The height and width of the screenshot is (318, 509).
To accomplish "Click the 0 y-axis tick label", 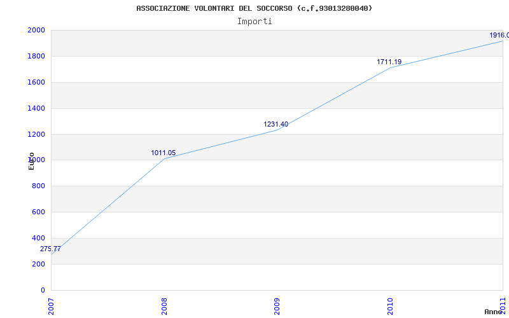I will coord(43,290).
